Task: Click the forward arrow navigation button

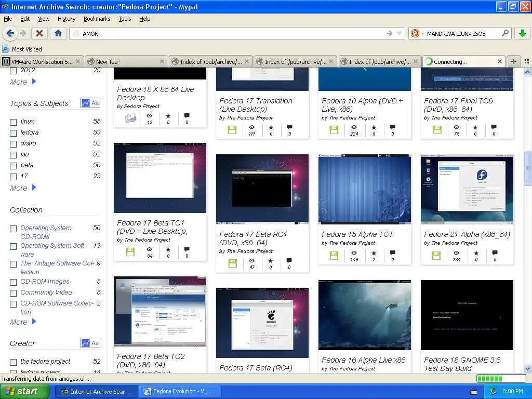Action: click(23, 33)
